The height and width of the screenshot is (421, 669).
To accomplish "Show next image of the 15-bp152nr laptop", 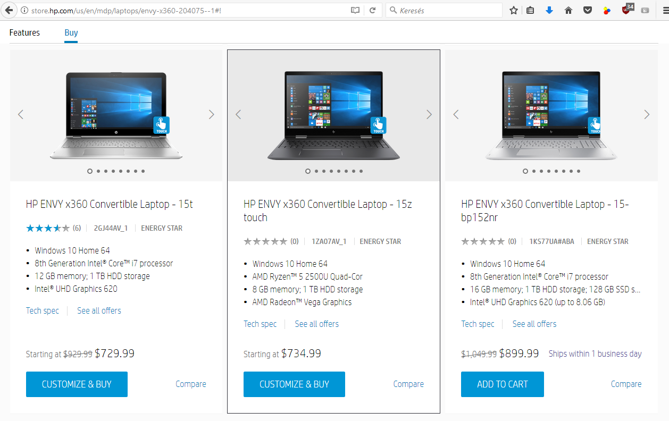I will pos(647,114).
